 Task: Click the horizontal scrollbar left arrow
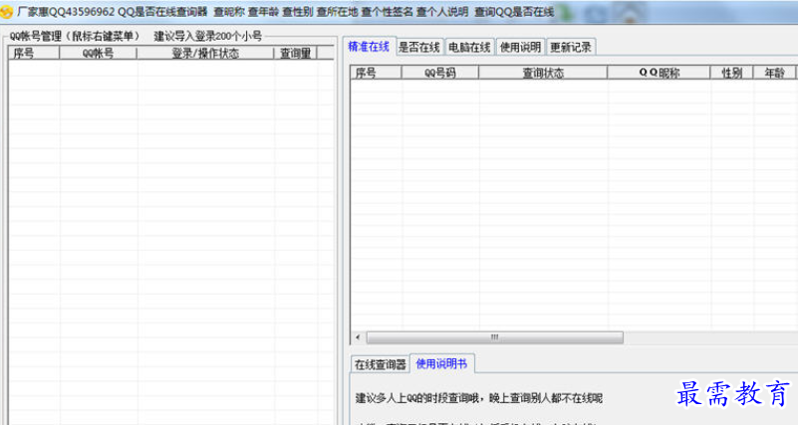pos(358,337)
